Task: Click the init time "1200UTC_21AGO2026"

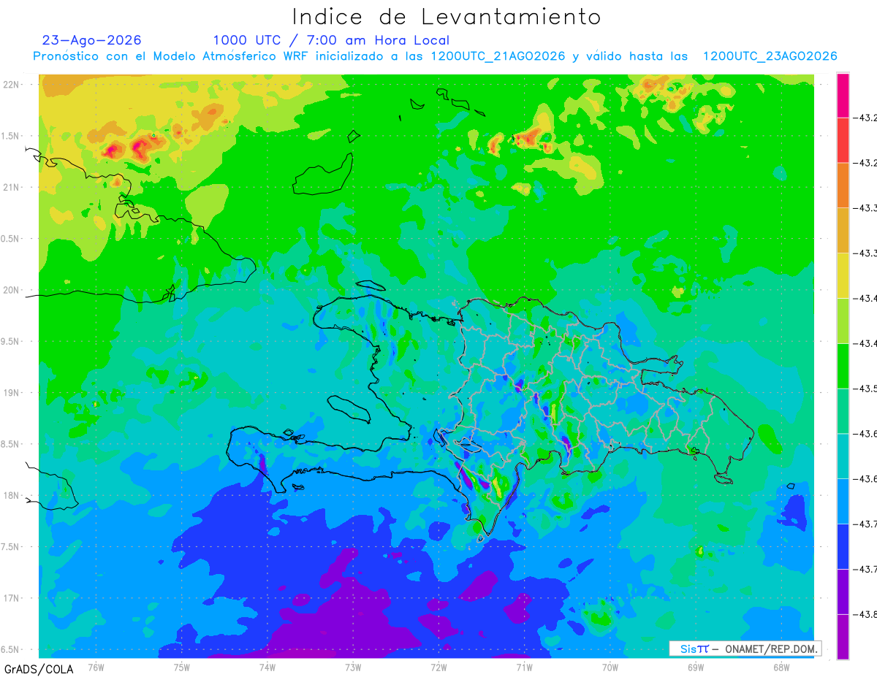Action: (x=498, y=56)
